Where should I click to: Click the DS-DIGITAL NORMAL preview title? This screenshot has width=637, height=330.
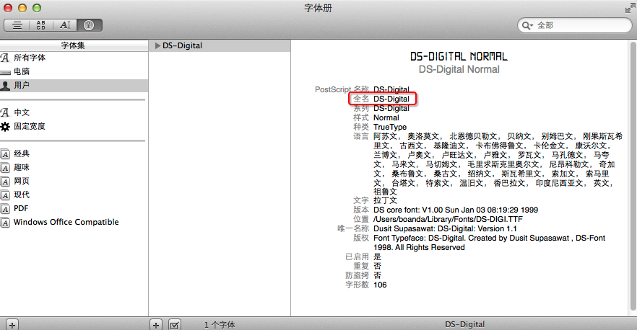coord(459,56)
